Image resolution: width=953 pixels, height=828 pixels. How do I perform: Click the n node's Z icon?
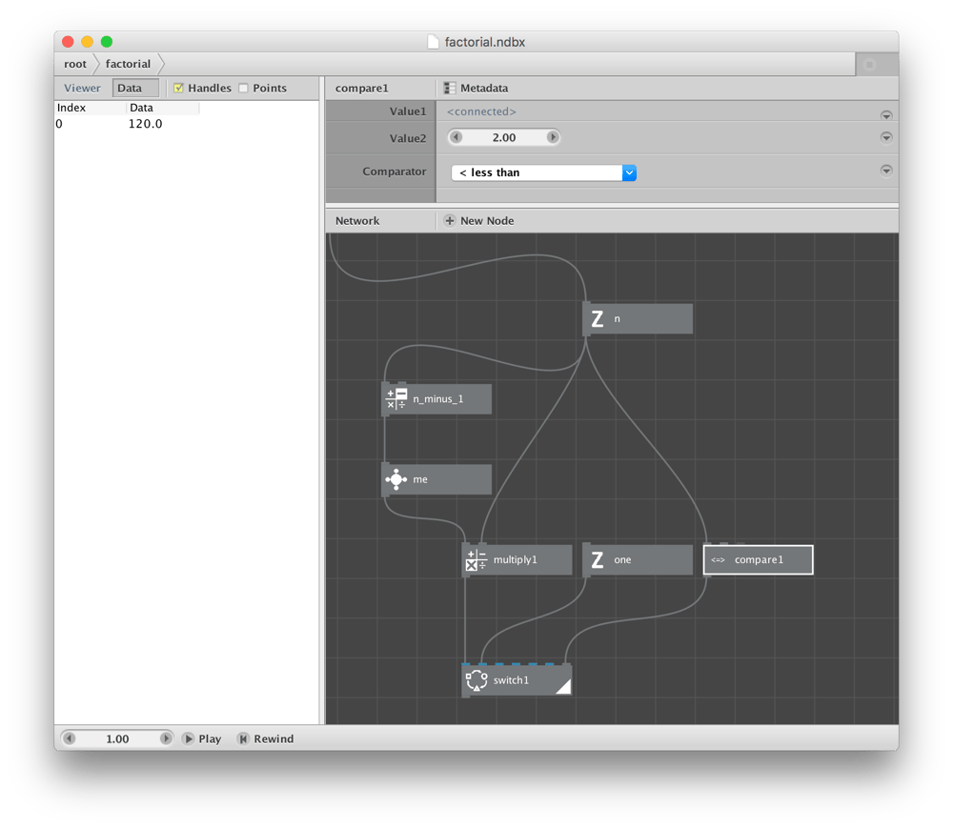coord(598,319)
